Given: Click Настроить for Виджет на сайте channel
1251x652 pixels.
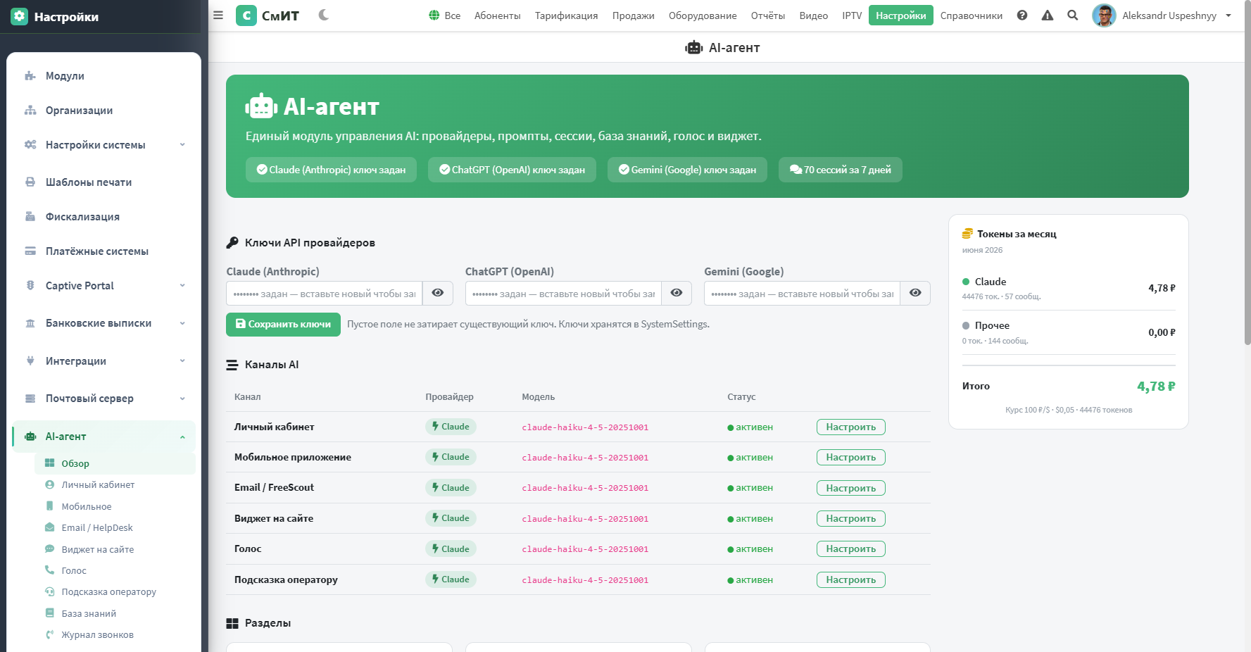Looking at the screenshot, I should (850, 518).
